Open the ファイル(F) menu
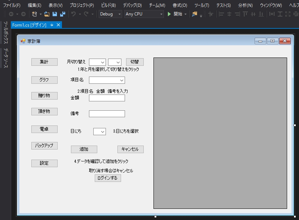 (12, 5)
